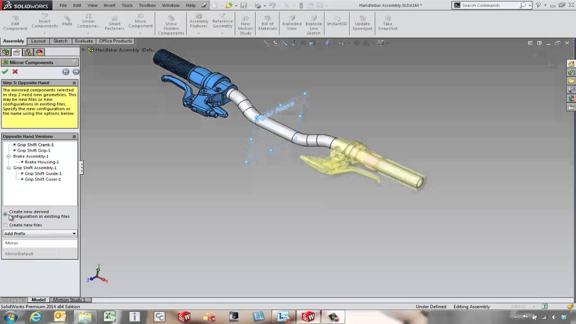The height and width of the screenshot is (324, 576).
Task: Advance with the Next step arrow
Action: 76,72
